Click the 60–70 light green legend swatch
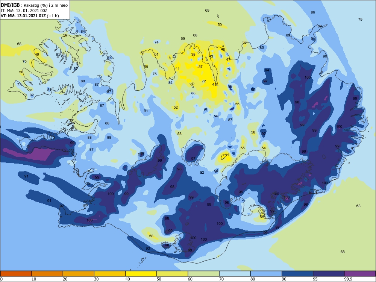This screenshot has height=282, width=376. [x=203, y=274]
